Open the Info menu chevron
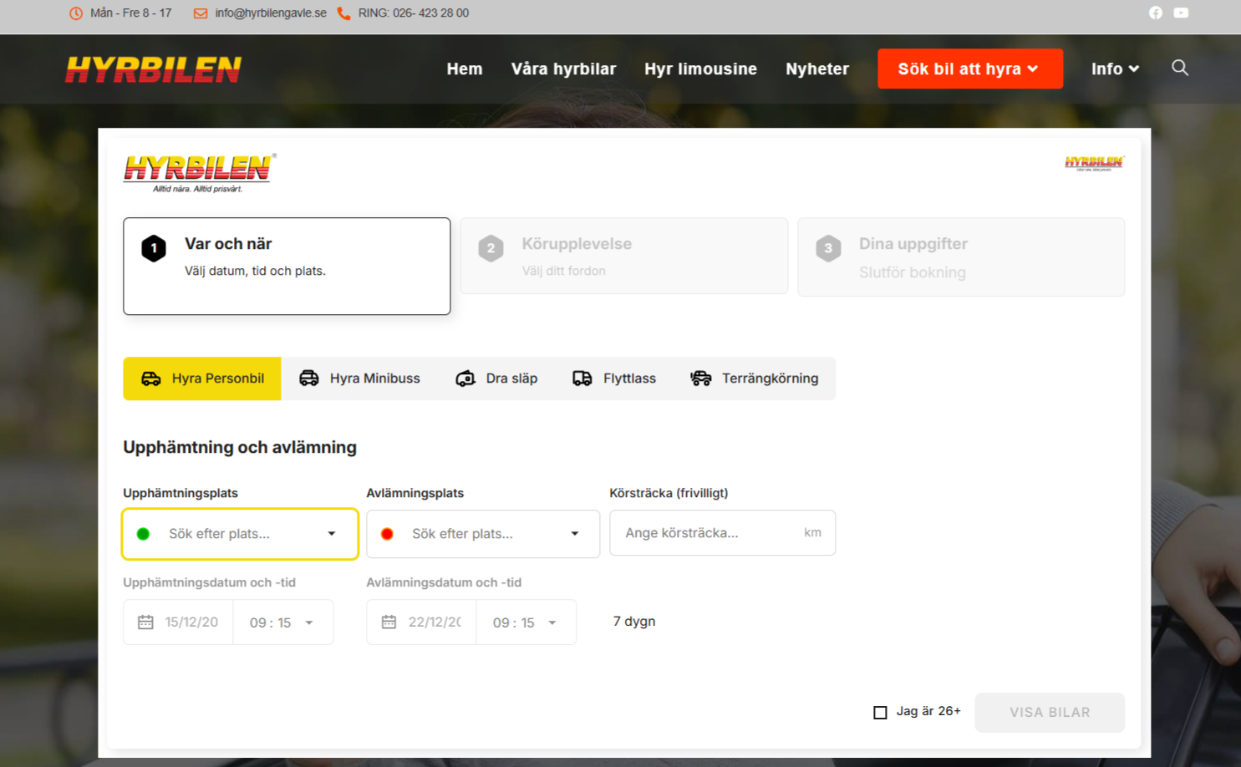 (x=1134, y=69)
